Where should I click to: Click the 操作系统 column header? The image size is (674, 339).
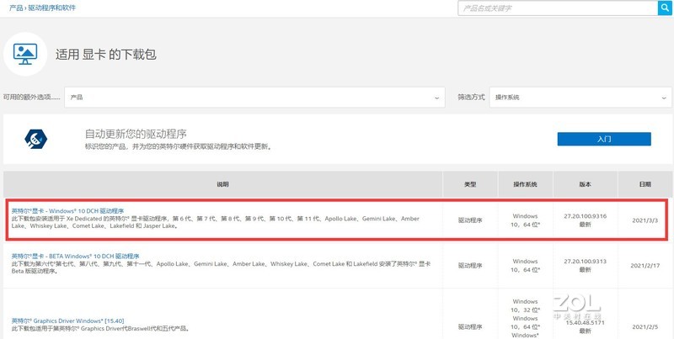pos(525,184)
